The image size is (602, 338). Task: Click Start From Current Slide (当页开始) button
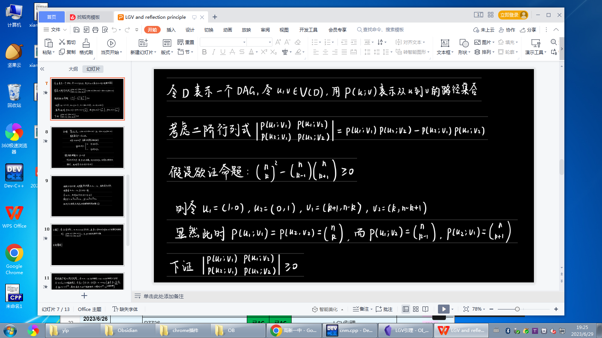(111, 47)
